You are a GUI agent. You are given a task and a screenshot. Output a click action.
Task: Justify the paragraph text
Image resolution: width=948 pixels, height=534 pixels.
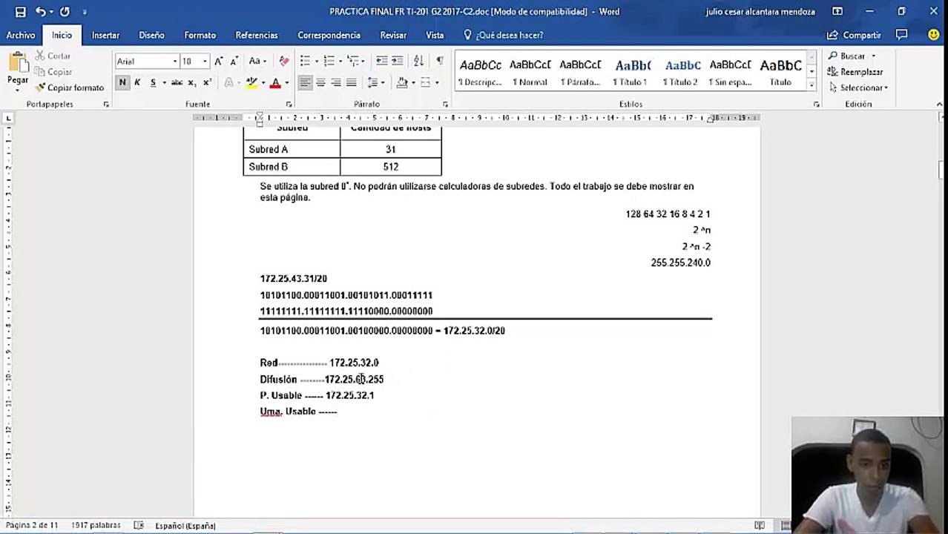pos(352,82)
